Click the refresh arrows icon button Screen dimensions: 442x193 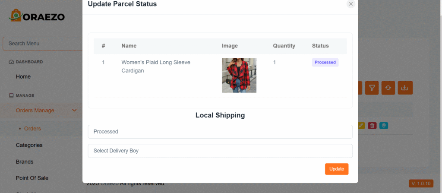point(388,88)
